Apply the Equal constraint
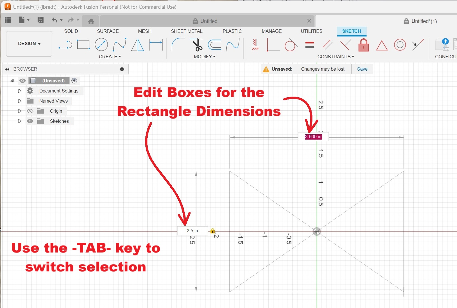This screenshot has height=308, width=457. [x=309, y=45]
